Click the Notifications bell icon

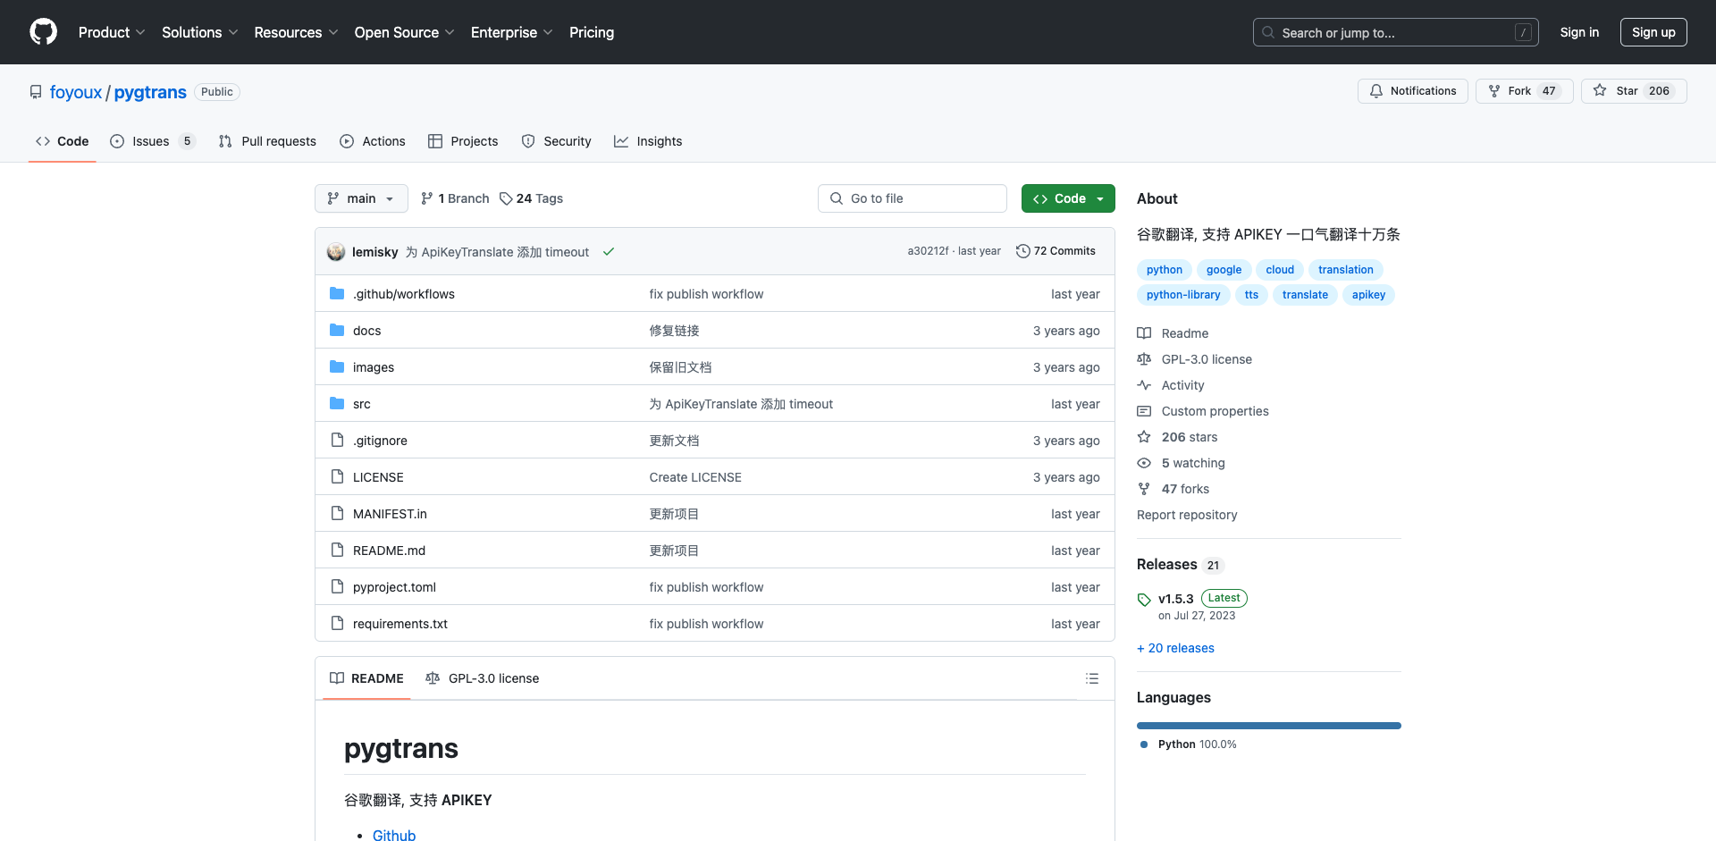(1376, 91)
